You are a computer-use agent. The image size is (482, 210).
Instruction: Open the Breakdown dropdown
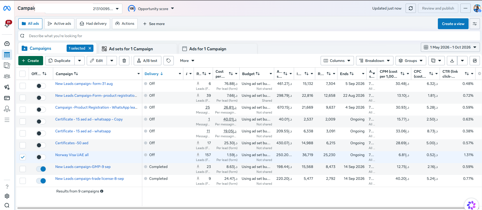(x=375, y=61)
